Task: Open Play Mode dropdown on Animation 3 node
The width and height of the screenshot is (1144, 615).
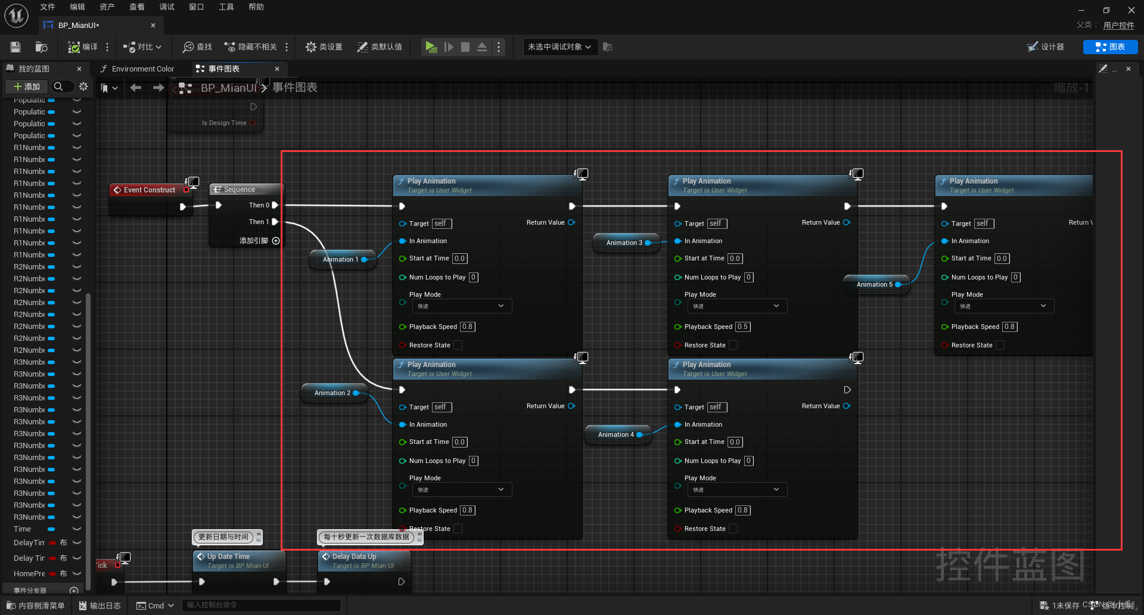Action: [737, 306]
